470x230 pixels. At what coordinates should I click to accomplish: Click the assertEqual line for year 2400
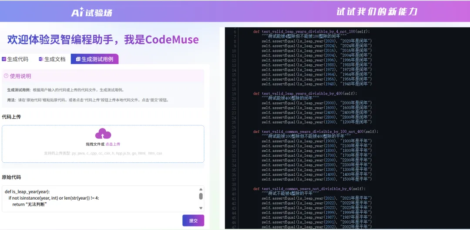coord(316,112)
